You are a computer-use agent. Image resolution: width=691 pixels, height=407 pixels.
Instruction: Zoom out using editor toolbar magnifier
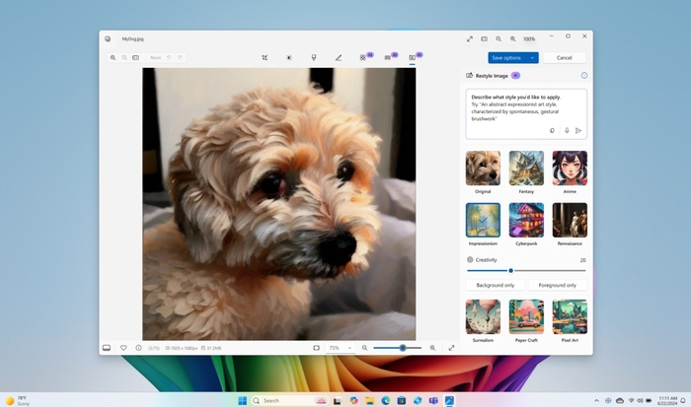[x=124, y=57]
